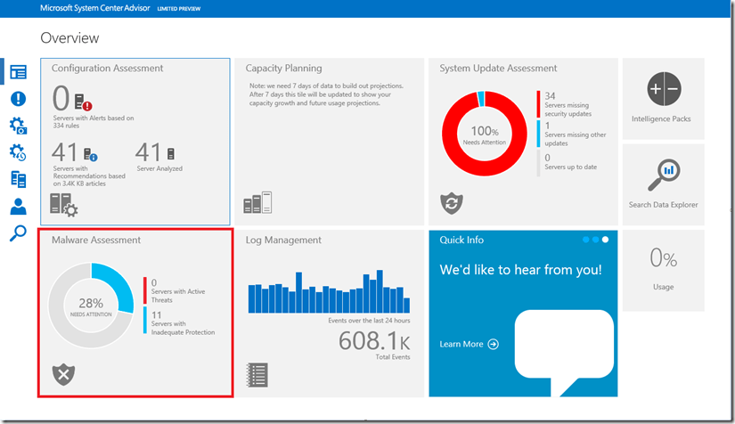Screen dimensions: 735x424
Task: Click the system update shield refresh icon
Action: (453, 203)
